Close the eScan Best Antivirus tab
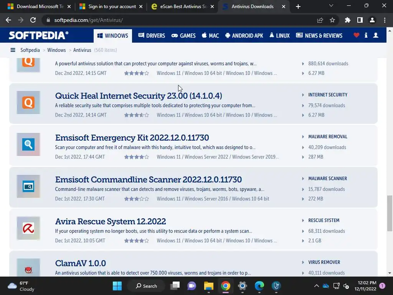The image size is (393, 295). pyautogui.click(x=212, y=7)
